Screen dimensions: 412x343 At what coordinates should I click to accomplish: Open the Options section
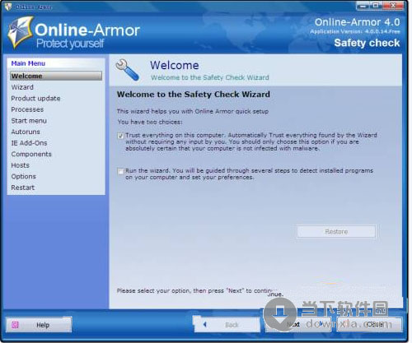click(23, 176)
